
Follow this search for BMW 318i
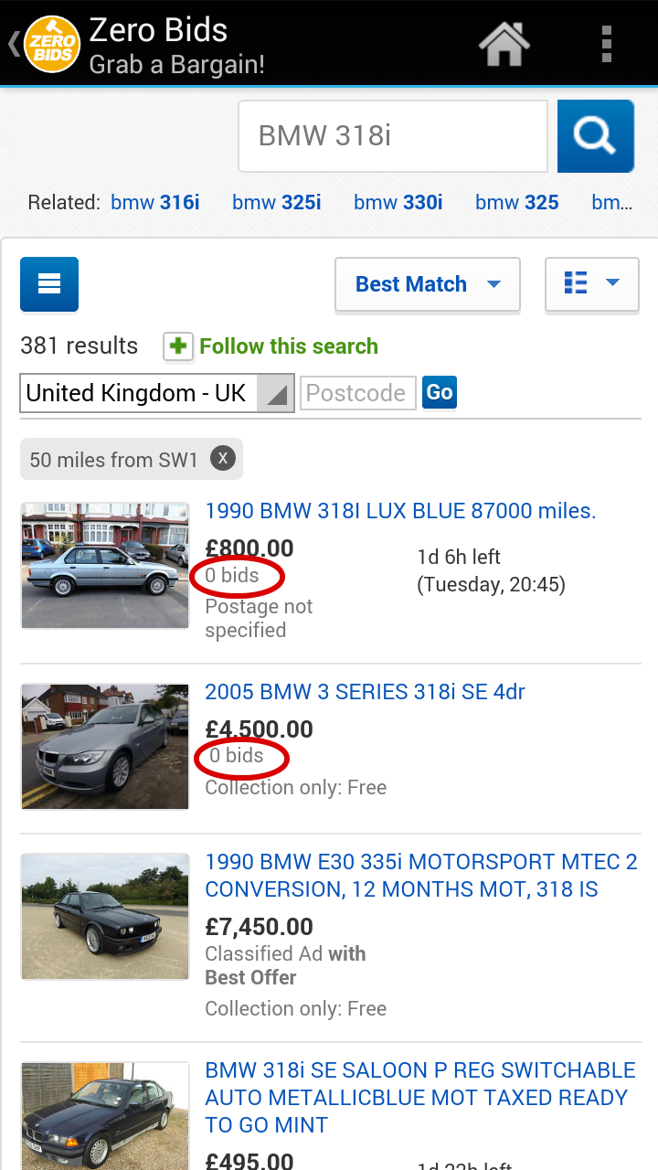(x=289, y=346)
